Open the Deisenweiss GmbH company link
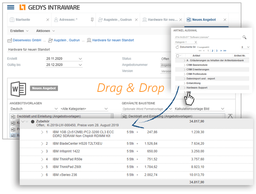256x194 pixels. point(27,40)
